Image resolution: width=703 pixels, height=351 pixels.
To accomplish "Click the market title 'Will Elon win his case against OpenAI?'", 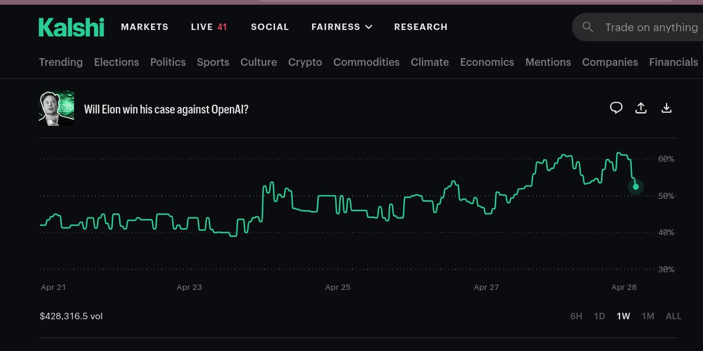I will pyautogui.click(x=166, y=109).
